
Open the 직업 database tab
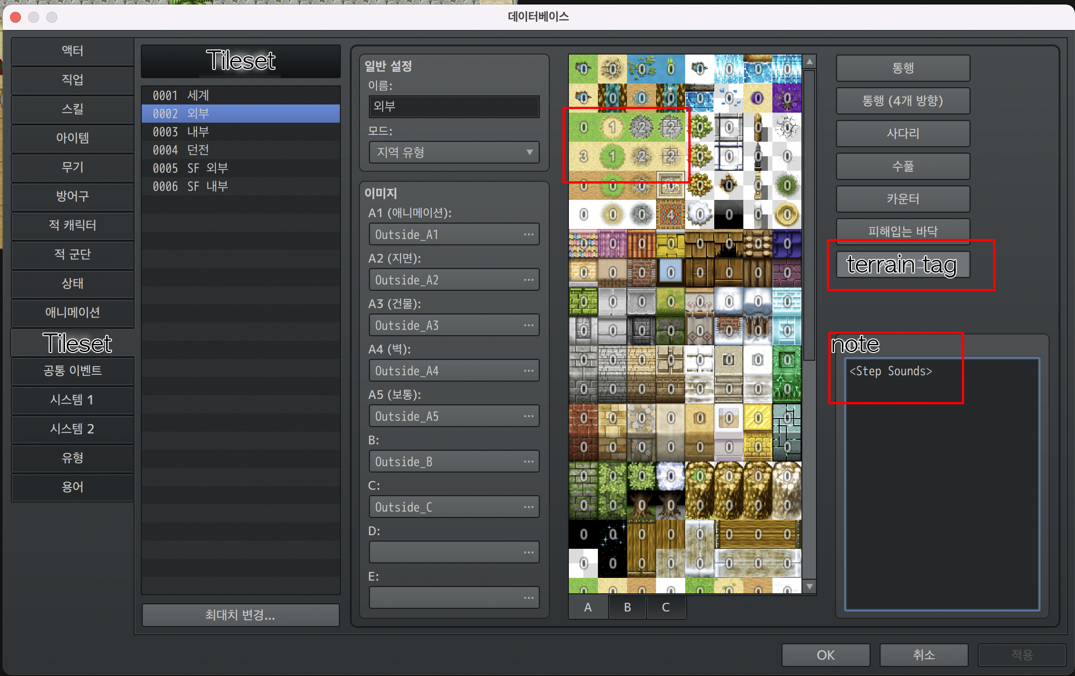73,80
